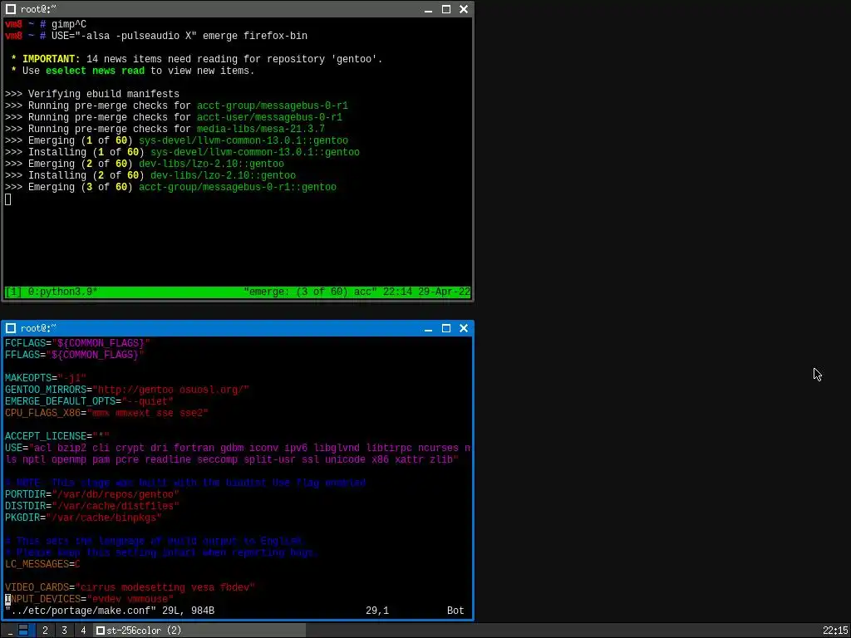Screen dimensions: 851x638
Task: Click tmux status text 'emerge: (3 of 60) acc'
Action: click(310, 292)
